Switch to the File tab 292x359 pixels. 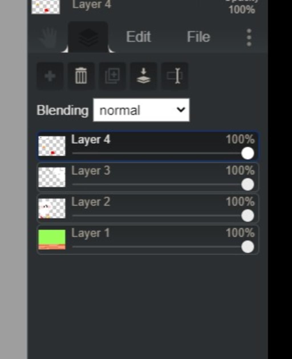pyautogui.click(x=198, y=37)
